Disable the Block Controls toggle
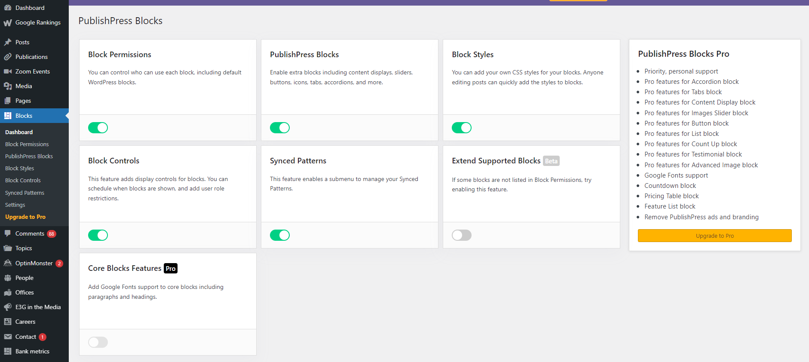Viewport: 809px width, 362px height. point(98,235)
